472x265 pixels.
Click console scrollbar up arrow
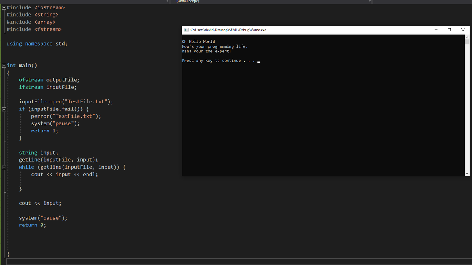click(467, 37)
